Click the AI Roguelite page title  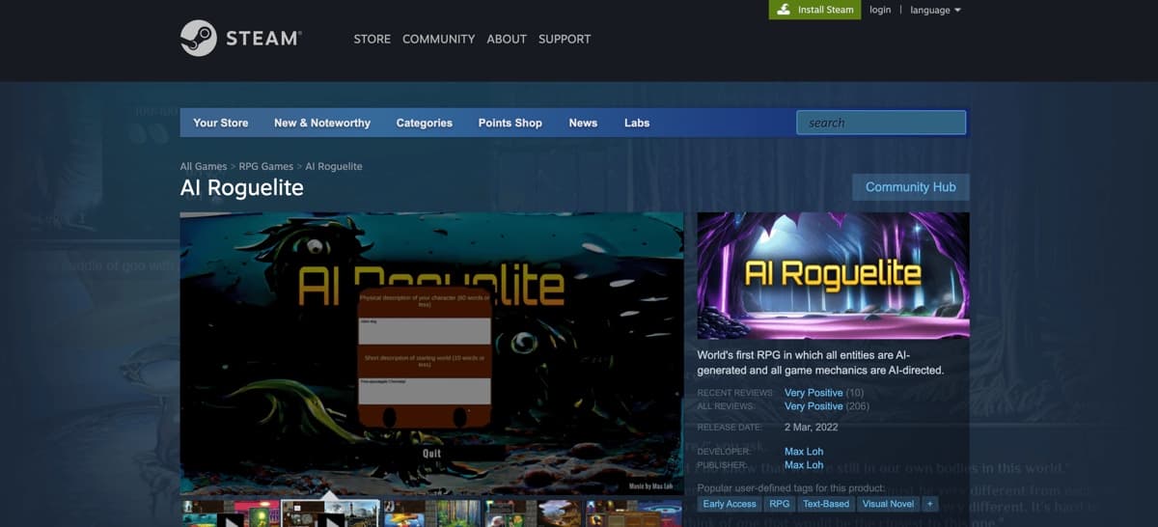242,187
